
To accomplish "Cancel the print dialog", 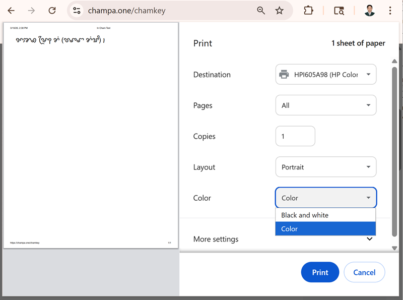I will coord(364,272).
